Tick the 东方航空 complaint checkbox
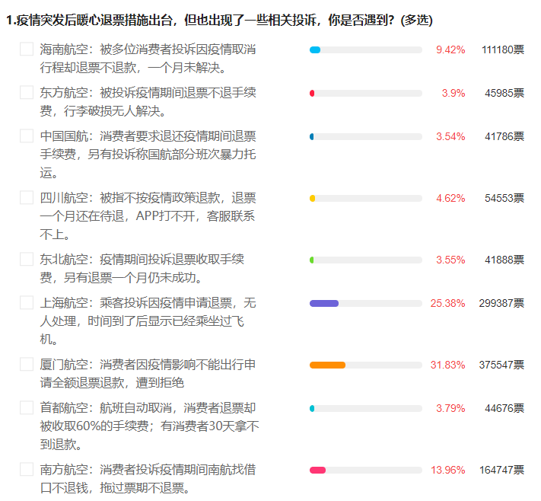 click(x=27, y=93)
